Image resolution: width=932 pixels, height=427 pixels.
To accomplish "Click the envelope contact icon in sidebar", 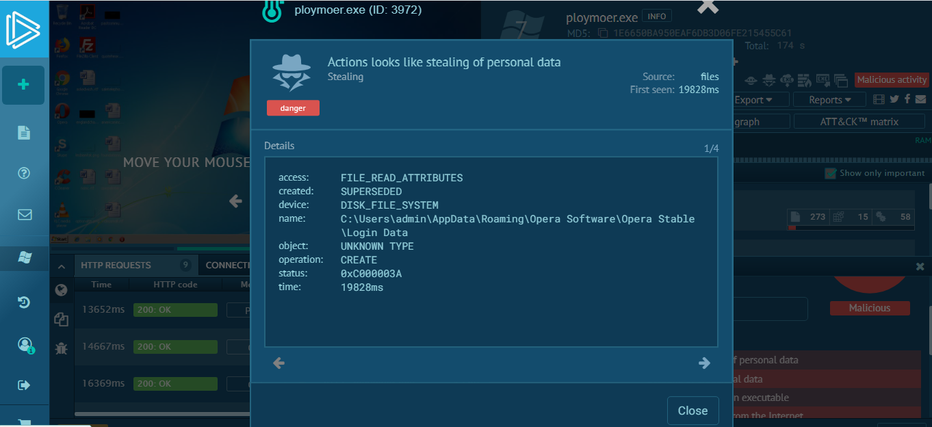I will pyautogui.click(x=24, y=215).
